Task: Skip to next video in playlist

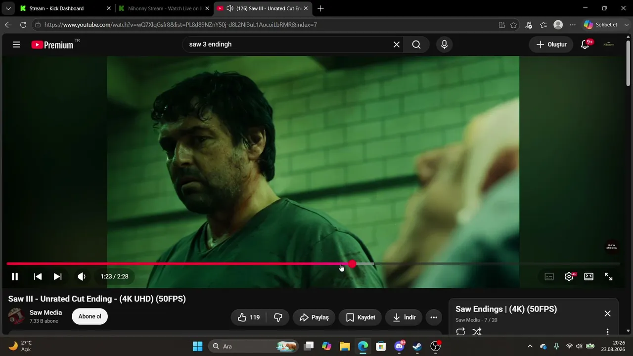Action: coord(57,276)
